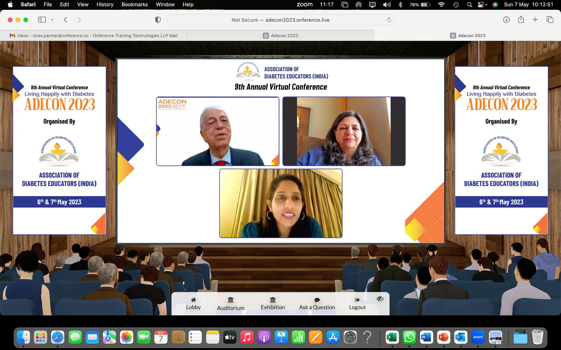Screen dimensions: 561x350
Task: Open the History menu
Action: 105,5
